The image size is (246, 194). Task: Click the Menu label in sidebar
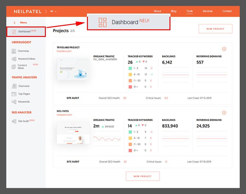coord(23,22)
